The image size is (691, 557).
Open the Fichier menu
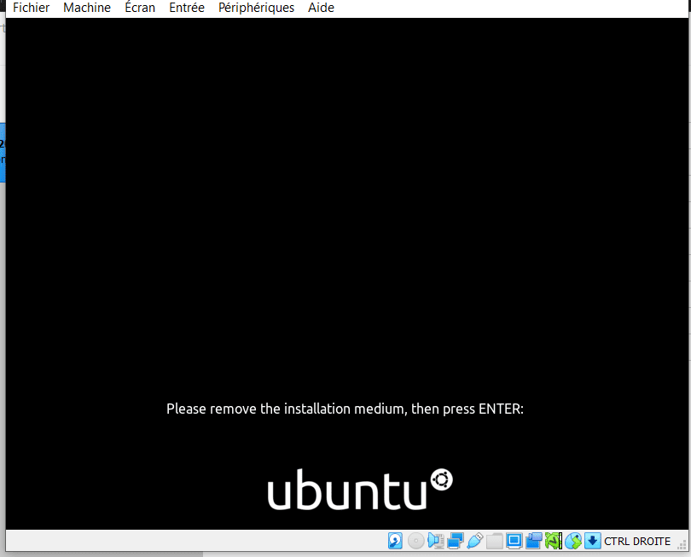(x=31, y=8)
